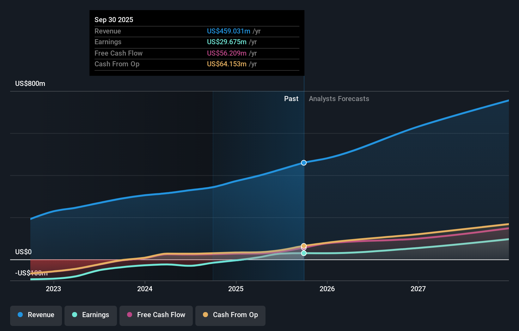
Task: Click the white Free Cash Flow marker
Action: click(303, 249)
